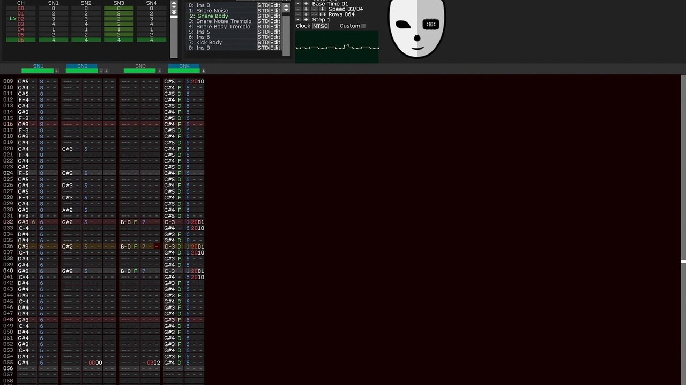Viewport: 686px width, 385px height.
Task: Click SN1 cell in matrix row 03
Action: (53, 24)
